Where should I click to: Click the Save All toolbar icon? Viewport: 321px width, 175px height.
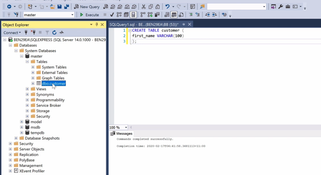tap(67, 6)
